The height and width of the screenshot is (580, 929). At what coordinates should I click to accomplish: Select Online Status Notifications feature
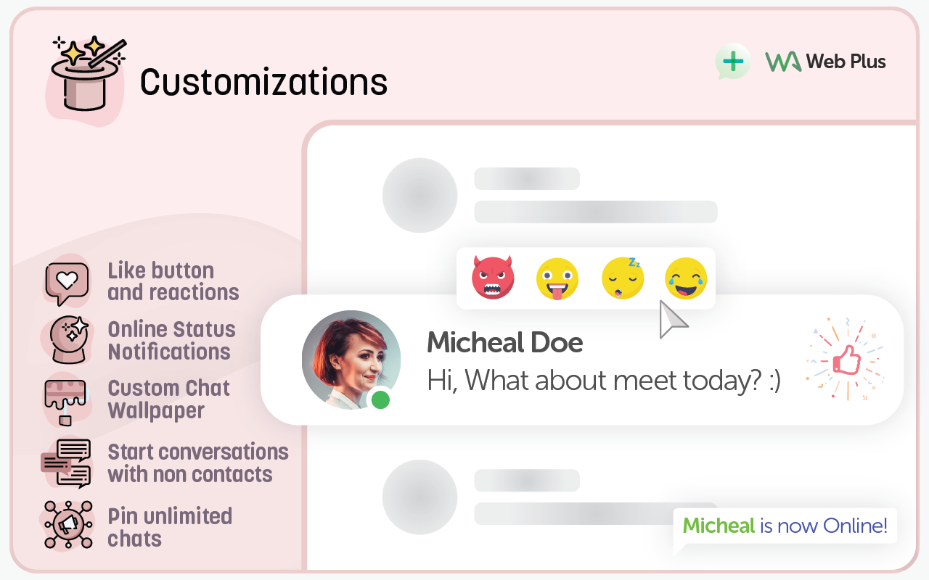[171, 340]
